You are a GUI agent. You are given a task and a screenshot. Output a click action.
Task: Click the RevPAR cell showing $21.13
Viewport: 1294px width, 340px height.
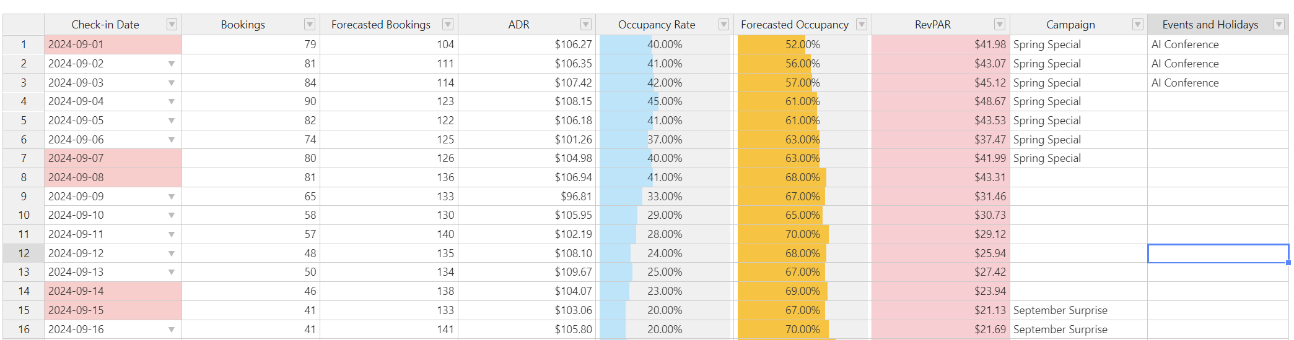[941, 310]
